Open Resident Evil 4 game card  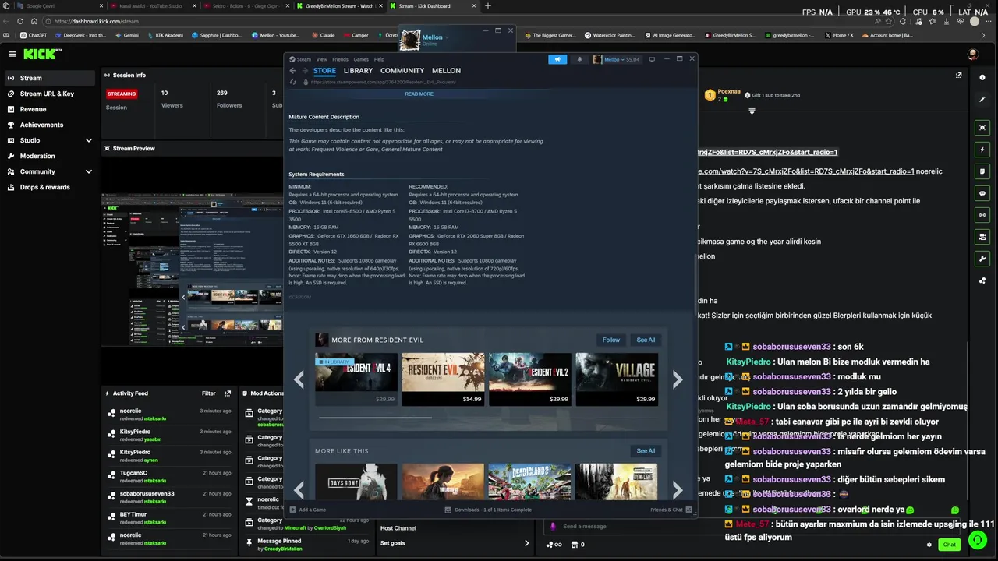(356, 379)
